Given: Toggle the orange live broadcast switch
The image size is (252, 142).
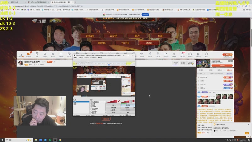Looking at the screenshot, I should 29,54.
